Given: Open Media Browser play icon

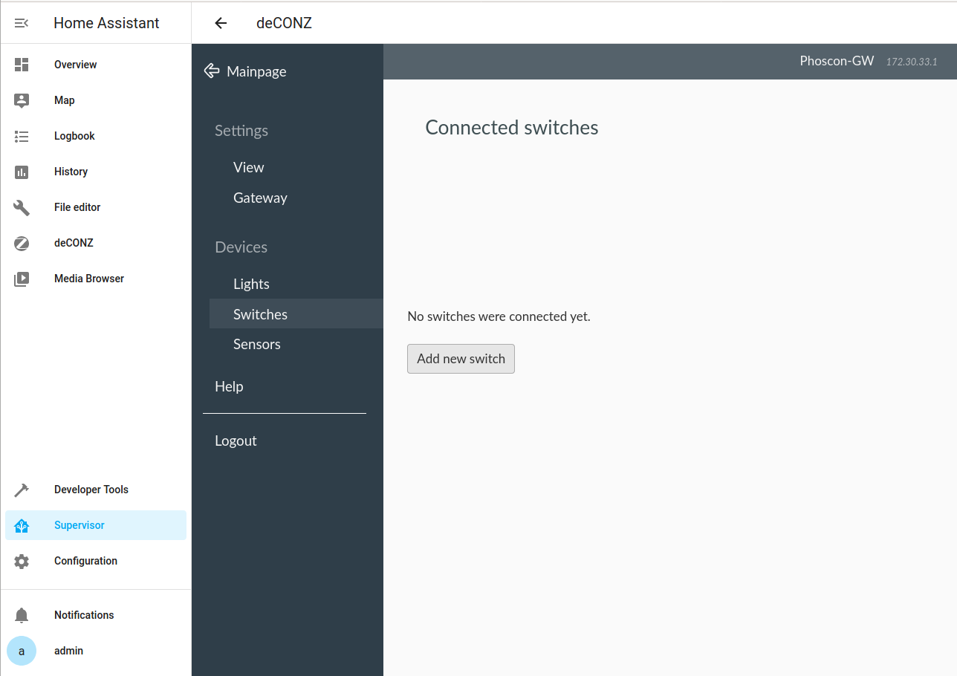Looking at the screenshot, I should pos(22,279).
